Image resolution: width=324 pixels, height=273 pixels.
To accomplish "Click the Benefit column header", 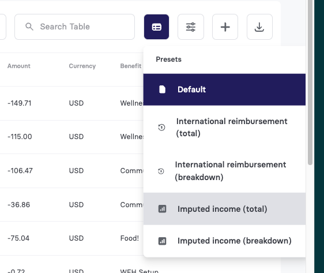I will click(131, 66).
